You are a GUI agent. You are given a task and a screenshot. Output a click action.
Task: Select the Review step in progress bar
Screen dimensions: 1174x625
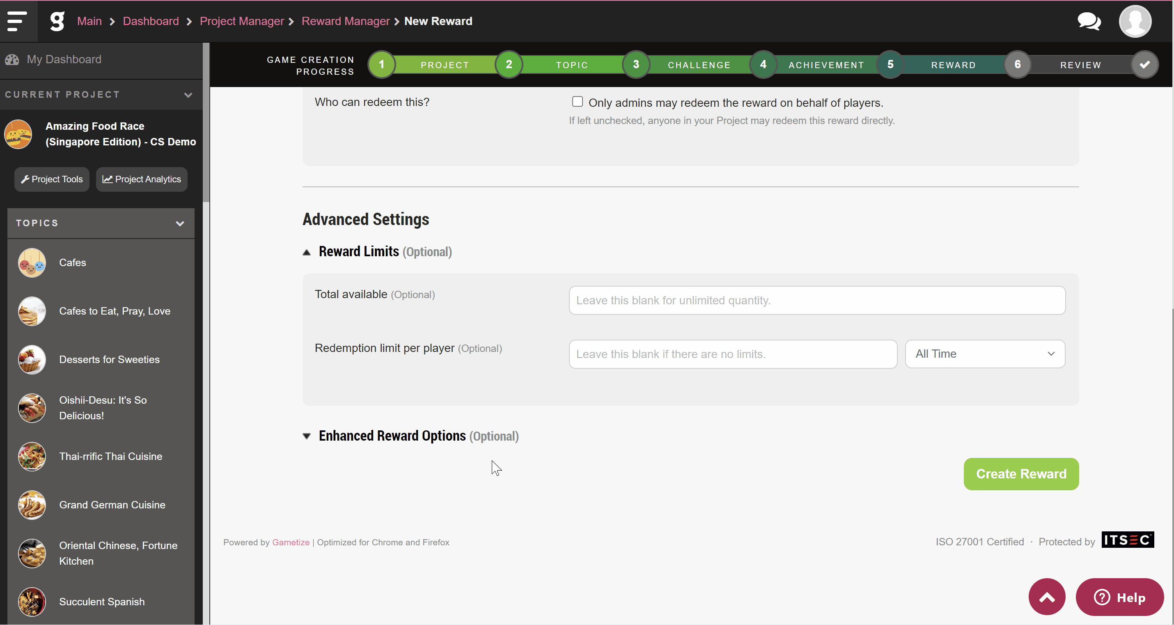coord(1080,64)
